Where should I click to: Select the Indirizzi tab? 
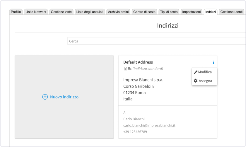coord(211,12)
